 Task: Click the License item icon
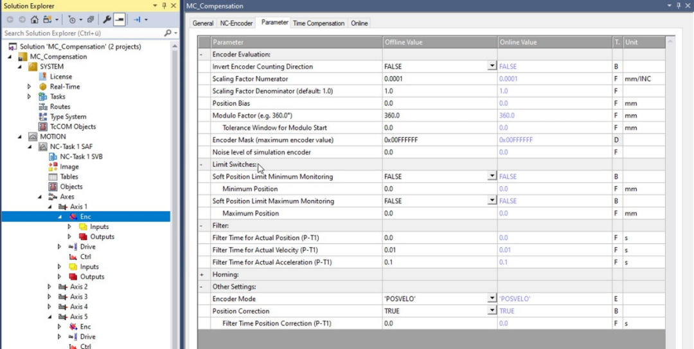coord(43,77)
